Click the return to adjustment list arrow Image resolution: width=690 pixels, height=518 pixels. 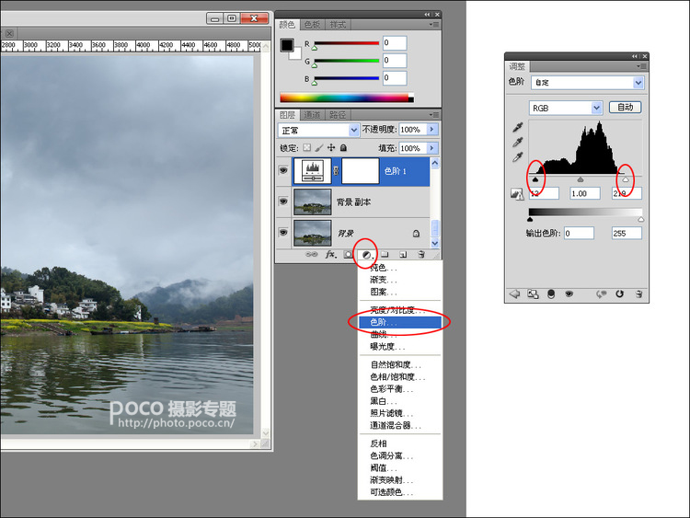514,294
